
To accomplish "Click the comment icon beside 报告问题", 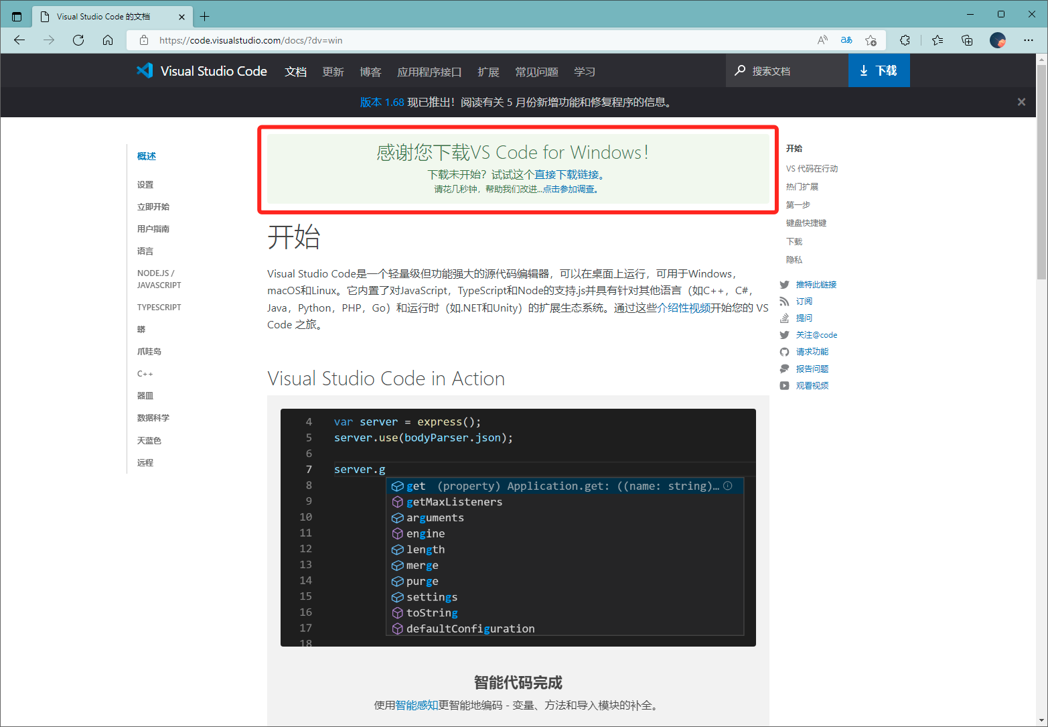I will [784, 369].
